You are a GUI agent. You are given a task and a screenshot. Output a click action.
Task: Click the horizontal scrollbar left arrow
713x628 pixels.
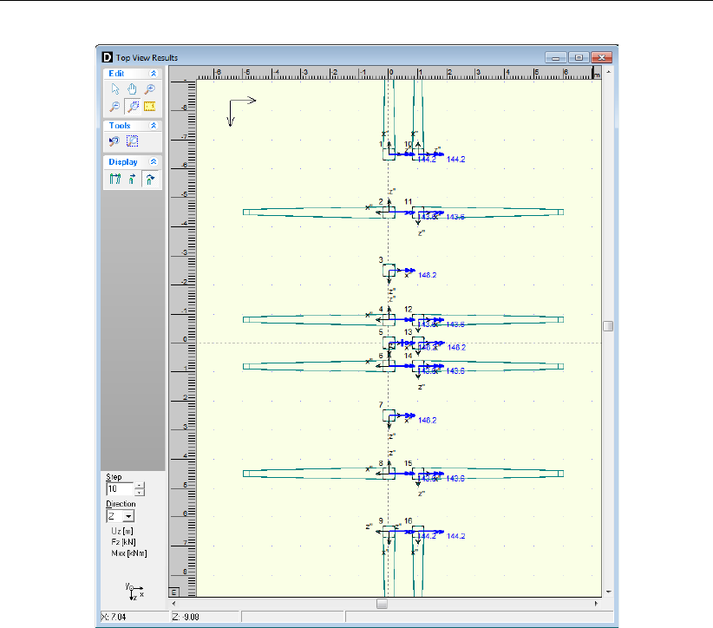pyautogui.click(x=173, y=604)
